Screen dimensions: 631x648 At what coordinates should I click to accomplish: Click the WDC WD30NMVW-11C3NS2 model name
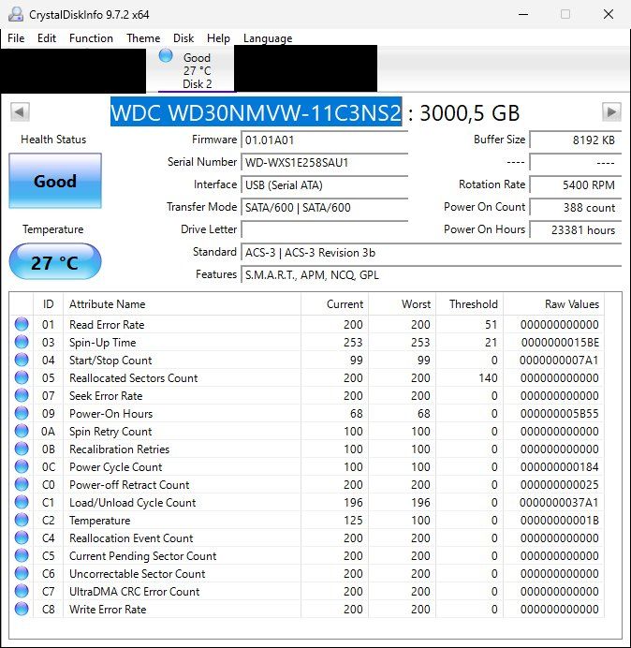256,112
